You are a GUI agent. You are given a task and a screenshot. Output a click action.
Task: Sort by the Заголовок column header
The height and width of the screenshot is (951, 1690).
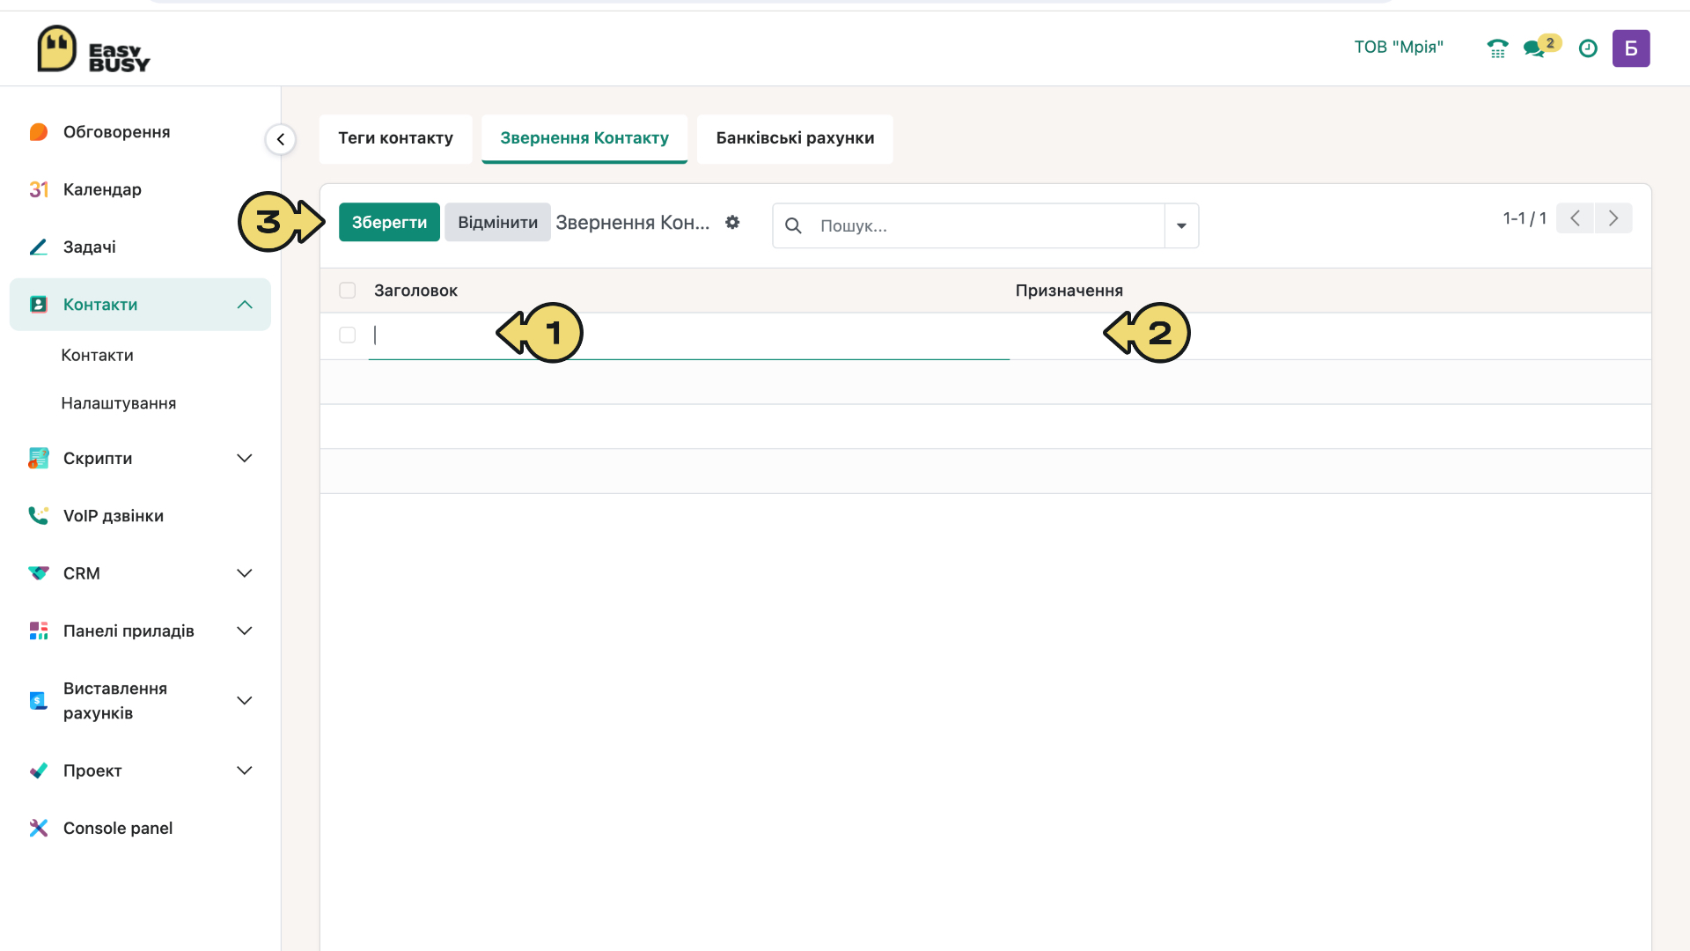(x=415, y=291)
